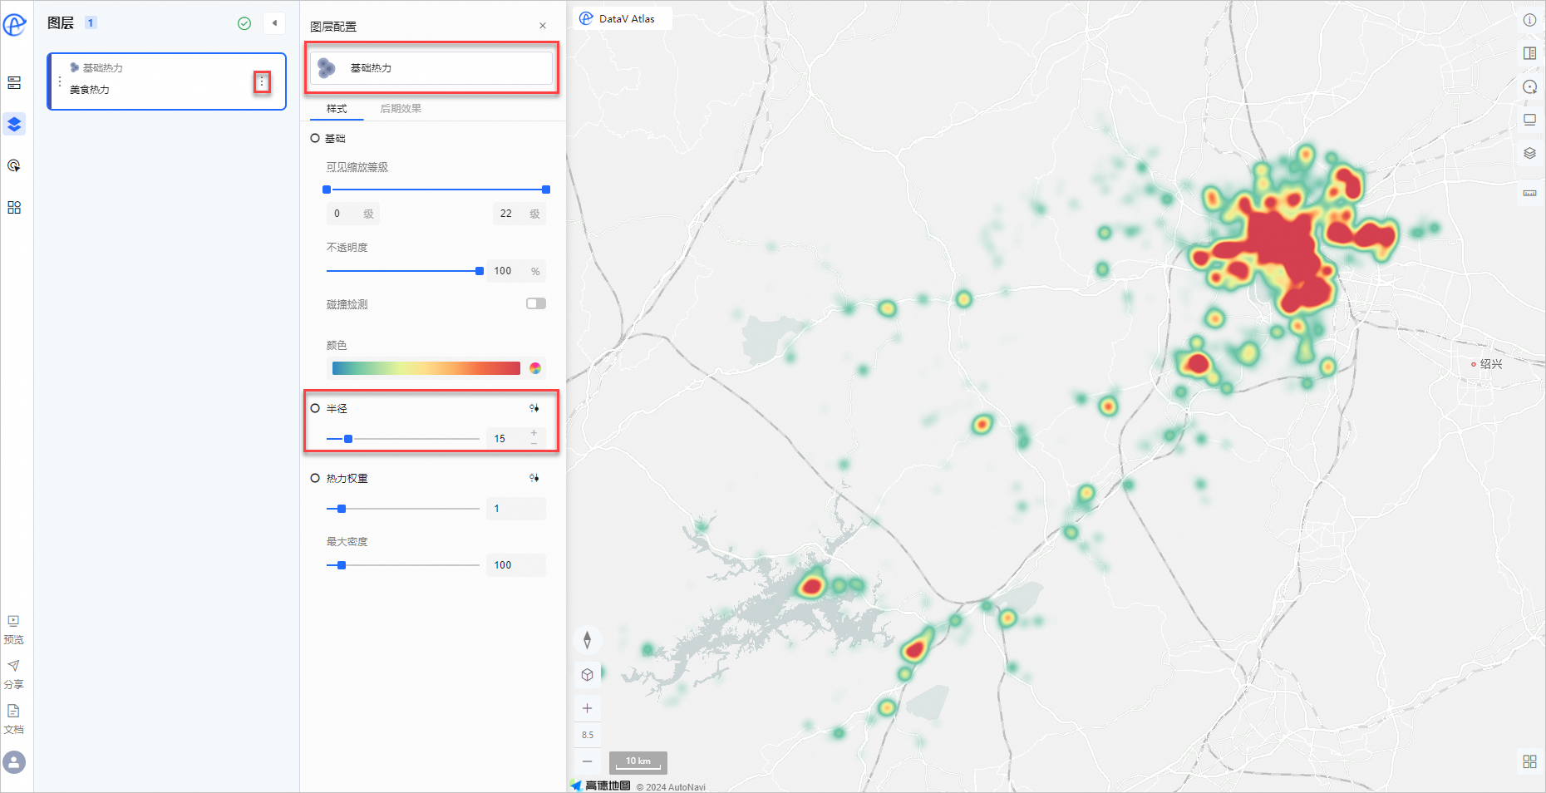The width and height of the screenshot is (1546, 793).
Task: Click the maximum zoom level input showing 22
Action: pos(519,214)
